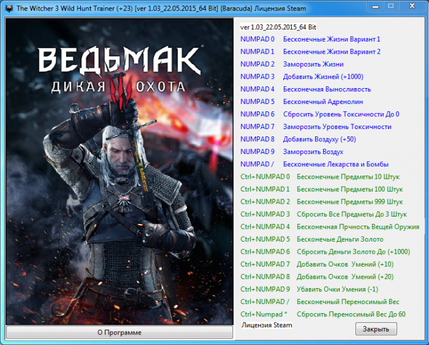Screen dimensions: 429x345
Task: Click the "Ctrl+NUMPAD 0" hotkey label
Action: tap(265, 177)
